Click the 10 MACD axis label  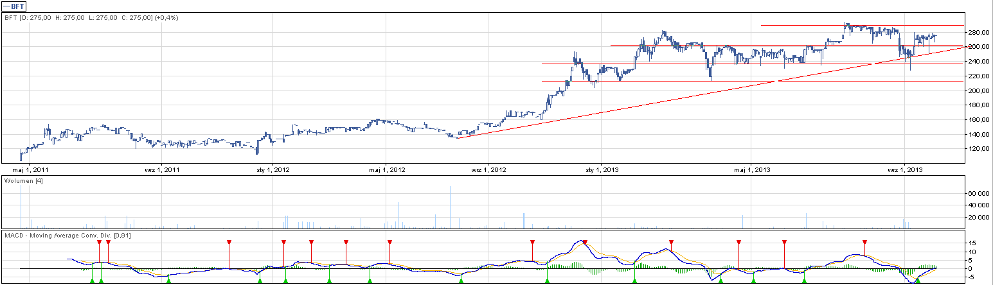[973, 252]
